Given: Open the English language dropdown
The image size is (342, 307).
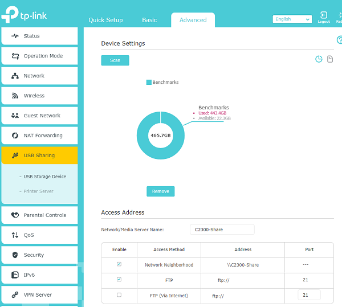Looking at the screenshot, I should point(292,19).
